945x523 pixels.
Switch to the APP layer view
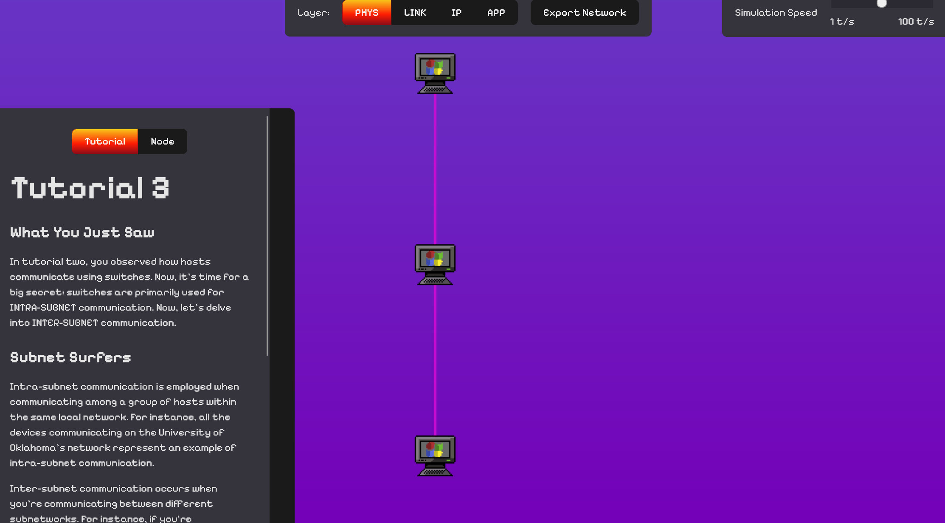(496, 13)
